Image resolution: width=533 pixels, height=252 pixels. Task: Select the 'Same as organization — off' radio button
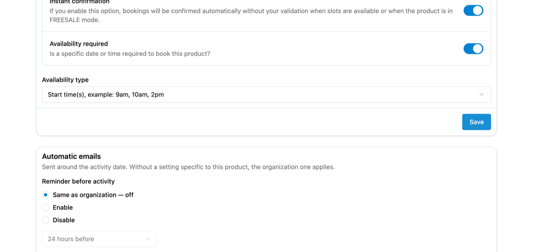(45, 195)
